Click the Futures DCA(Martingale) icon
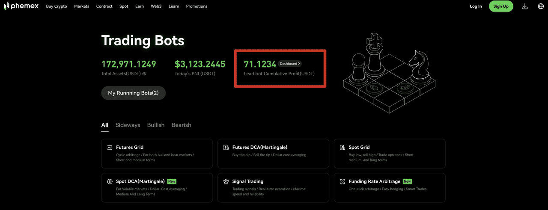 click(226, 148)
